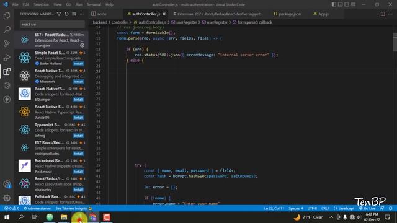Viewport: 397px width, 223px height.
Task: Install Typescript React code snippets extension
Action: tap(78, 136)
